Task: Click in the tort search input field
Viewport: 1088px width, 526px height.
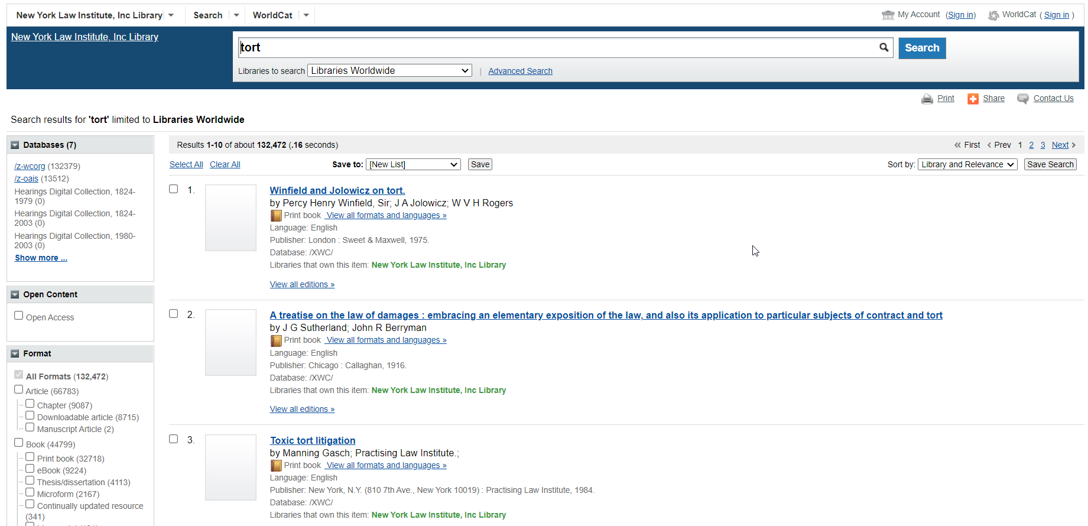Action: pyautogui.click(x=556, y=48)
